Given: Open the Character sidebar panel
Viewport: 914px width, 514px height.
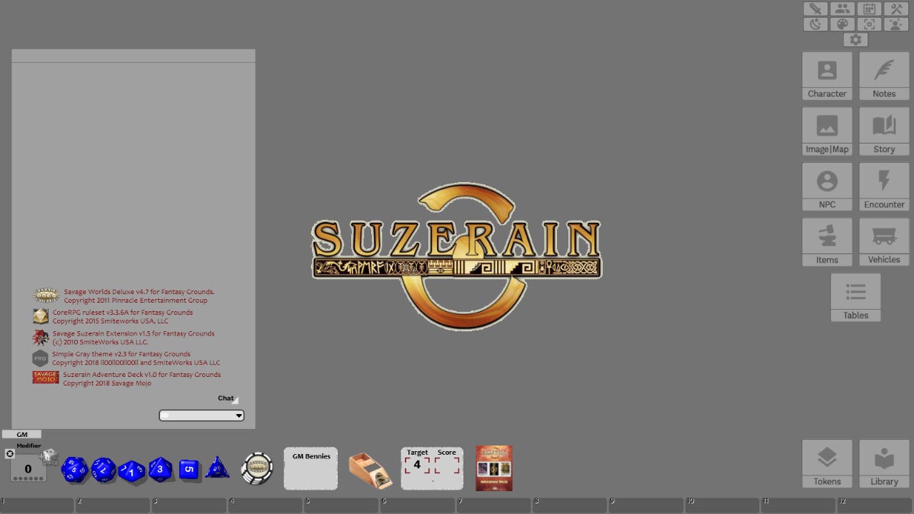Looking at the screenshot, I should [827, 75].
